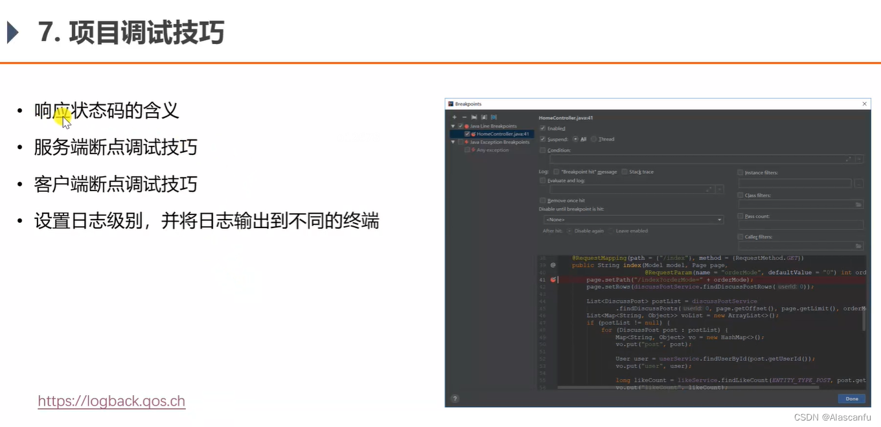Check the Remove once hit checkbox
The width and height of the screenshot is (881, 427).
tap(542, 201)
